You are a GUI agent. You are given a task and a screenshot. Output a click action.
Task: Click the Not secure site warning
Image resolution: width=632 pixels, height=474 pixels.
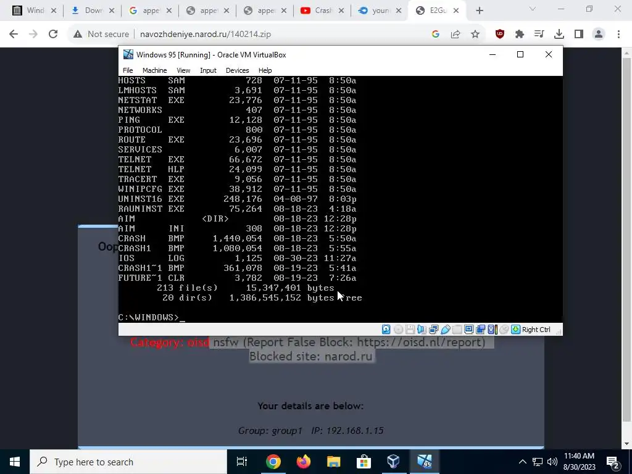pyautogui.click(x=101, y=35)
